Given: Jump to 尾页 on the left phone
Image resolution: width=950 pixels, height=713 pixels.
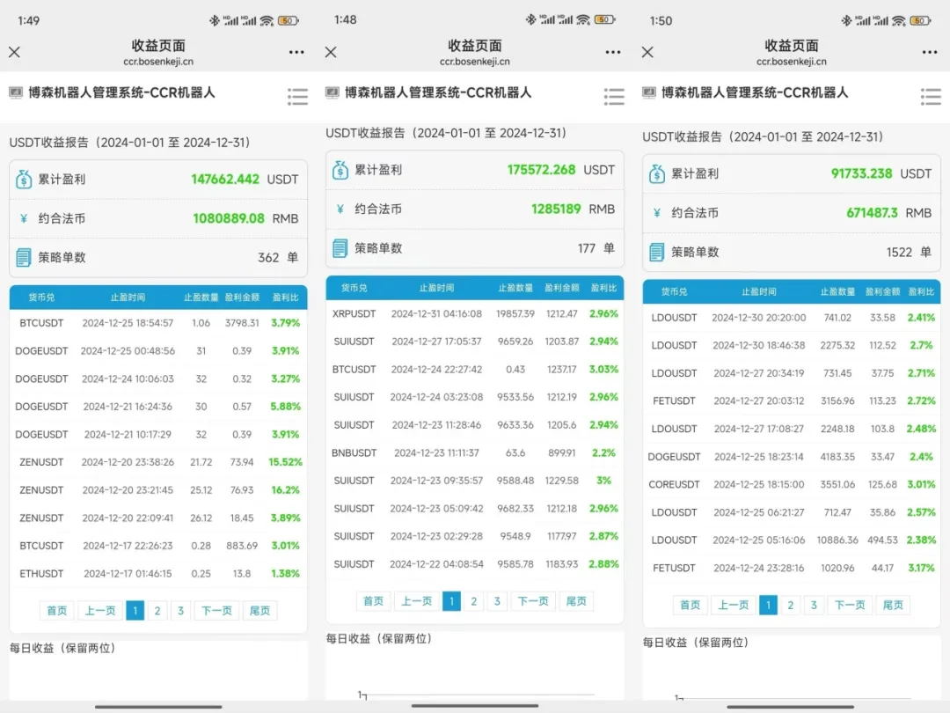Looking at the screenshot, I should coord(259,611).
